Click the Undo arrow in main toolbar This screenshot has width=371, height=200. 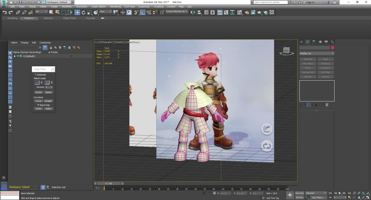click(x=5, y=13)
